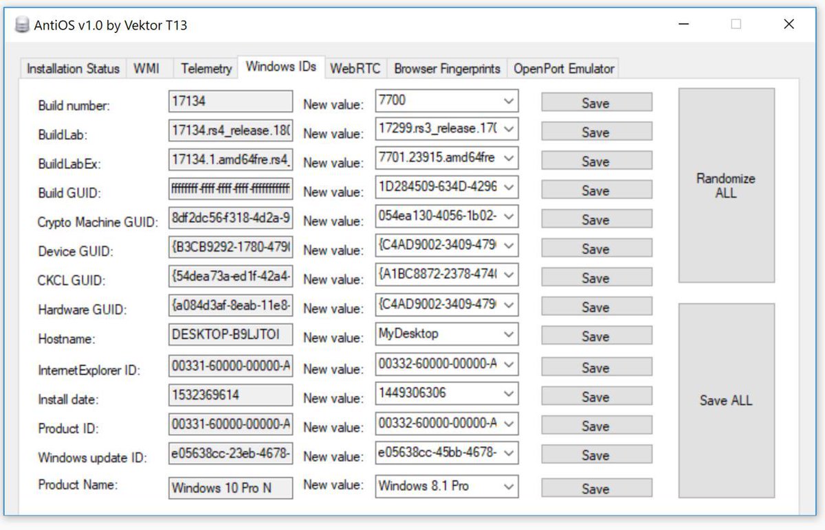Minimize the AntiOS window

pyautogui.click(x=683, y=24)
